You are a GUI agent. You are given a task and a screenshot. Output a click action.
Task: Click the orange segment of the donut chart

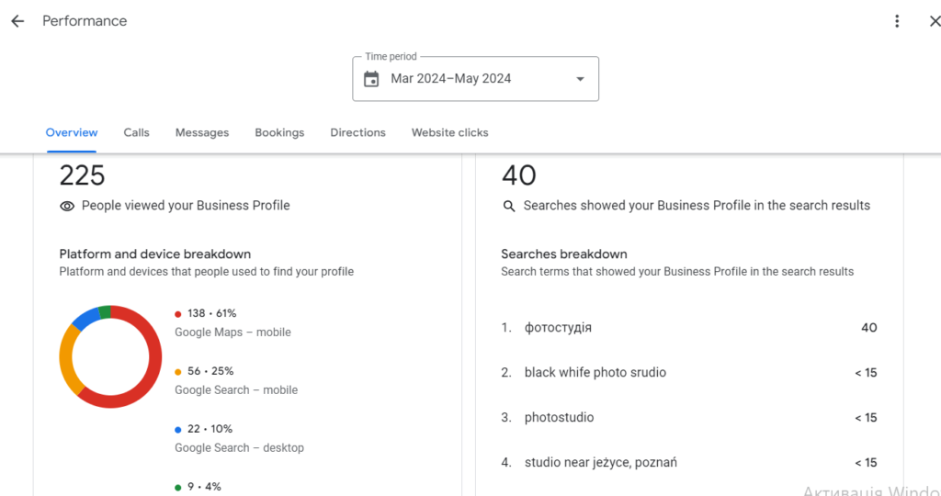[66, 360]
